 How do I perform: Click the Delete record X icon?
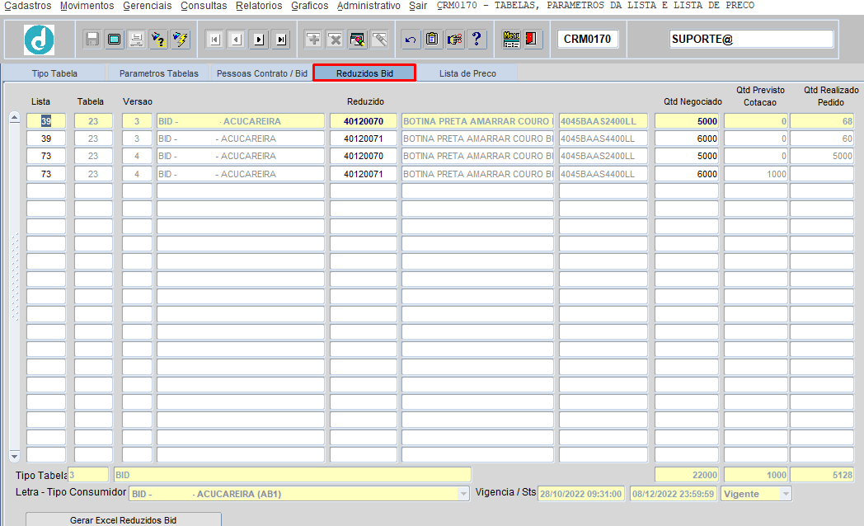click(335, 39)
